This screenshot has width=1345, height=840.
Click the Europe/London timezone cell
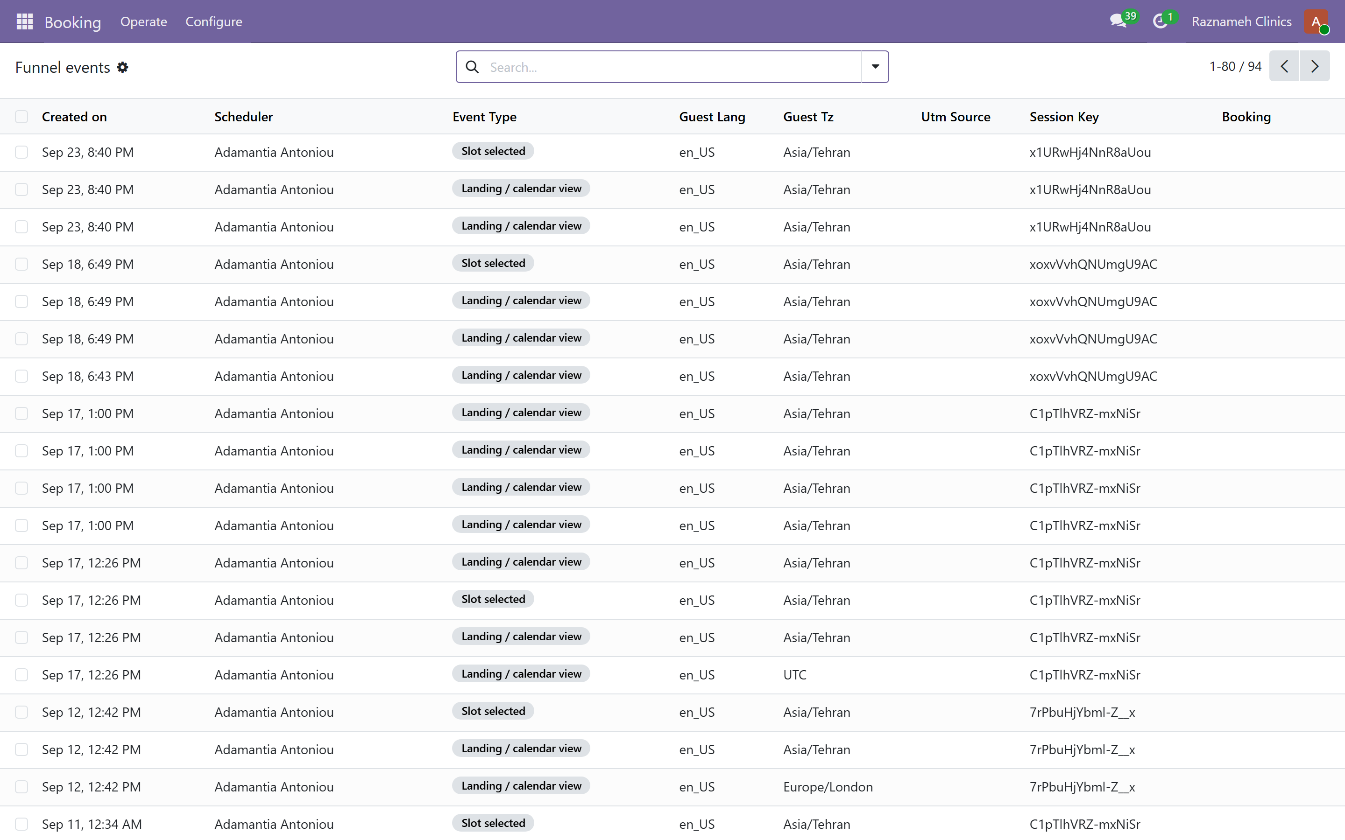(828, 787)
